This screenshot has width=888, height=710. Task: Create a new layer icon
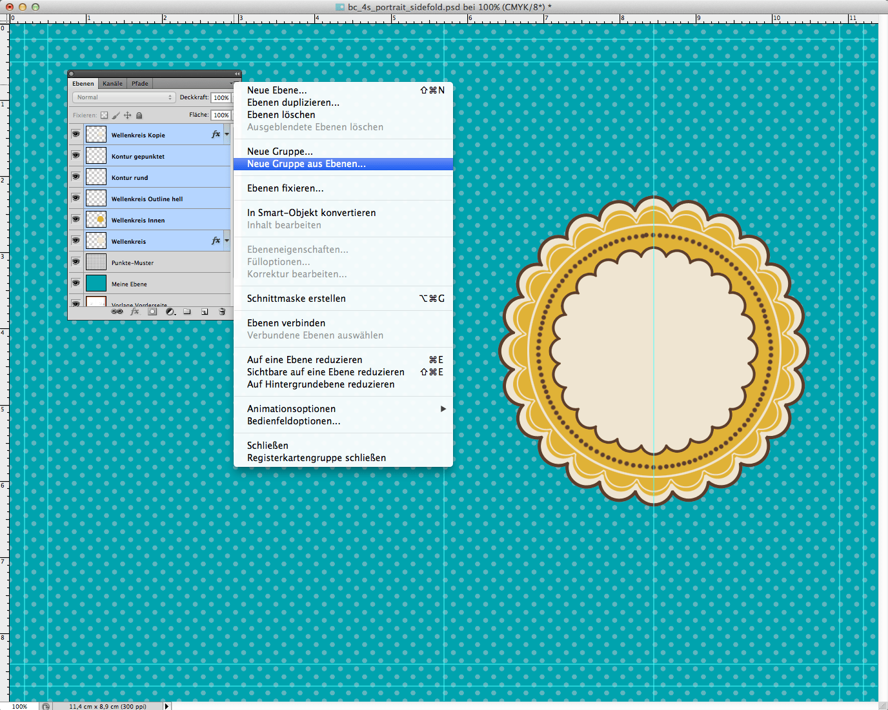click(205, 311)
